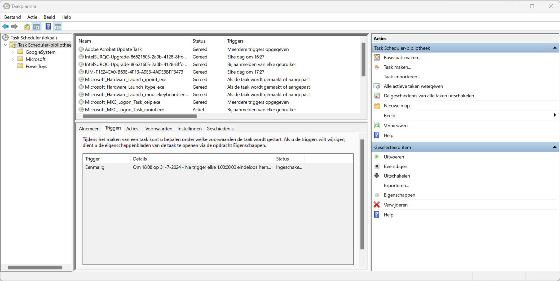Click the geschiedenis uitschakelen icon
560x281 pixels.
tap(377, 96)
